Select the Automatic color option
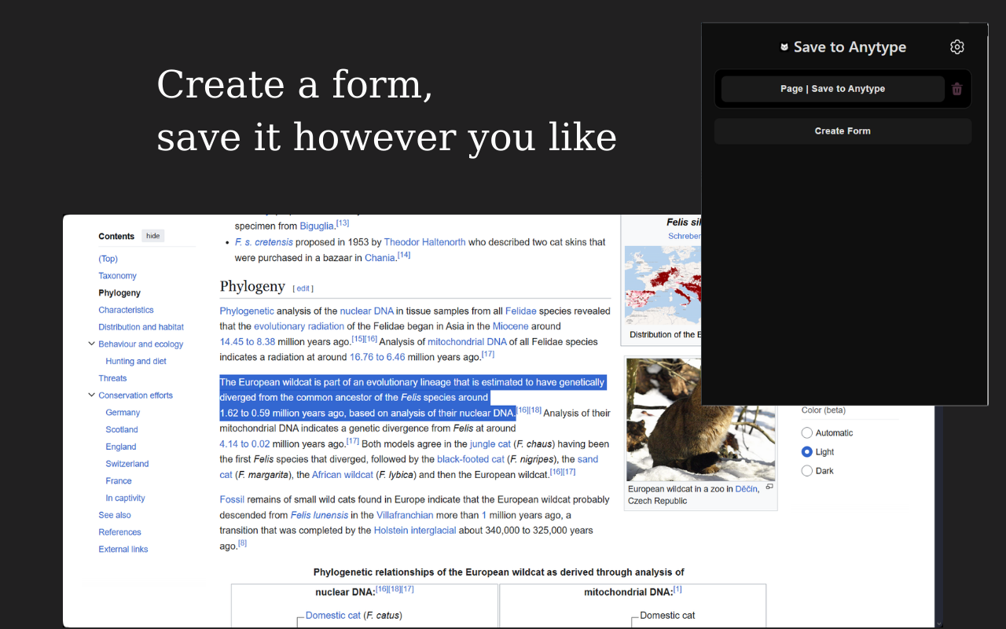This screenshot has height=629, width=1006. coord(806,432)
